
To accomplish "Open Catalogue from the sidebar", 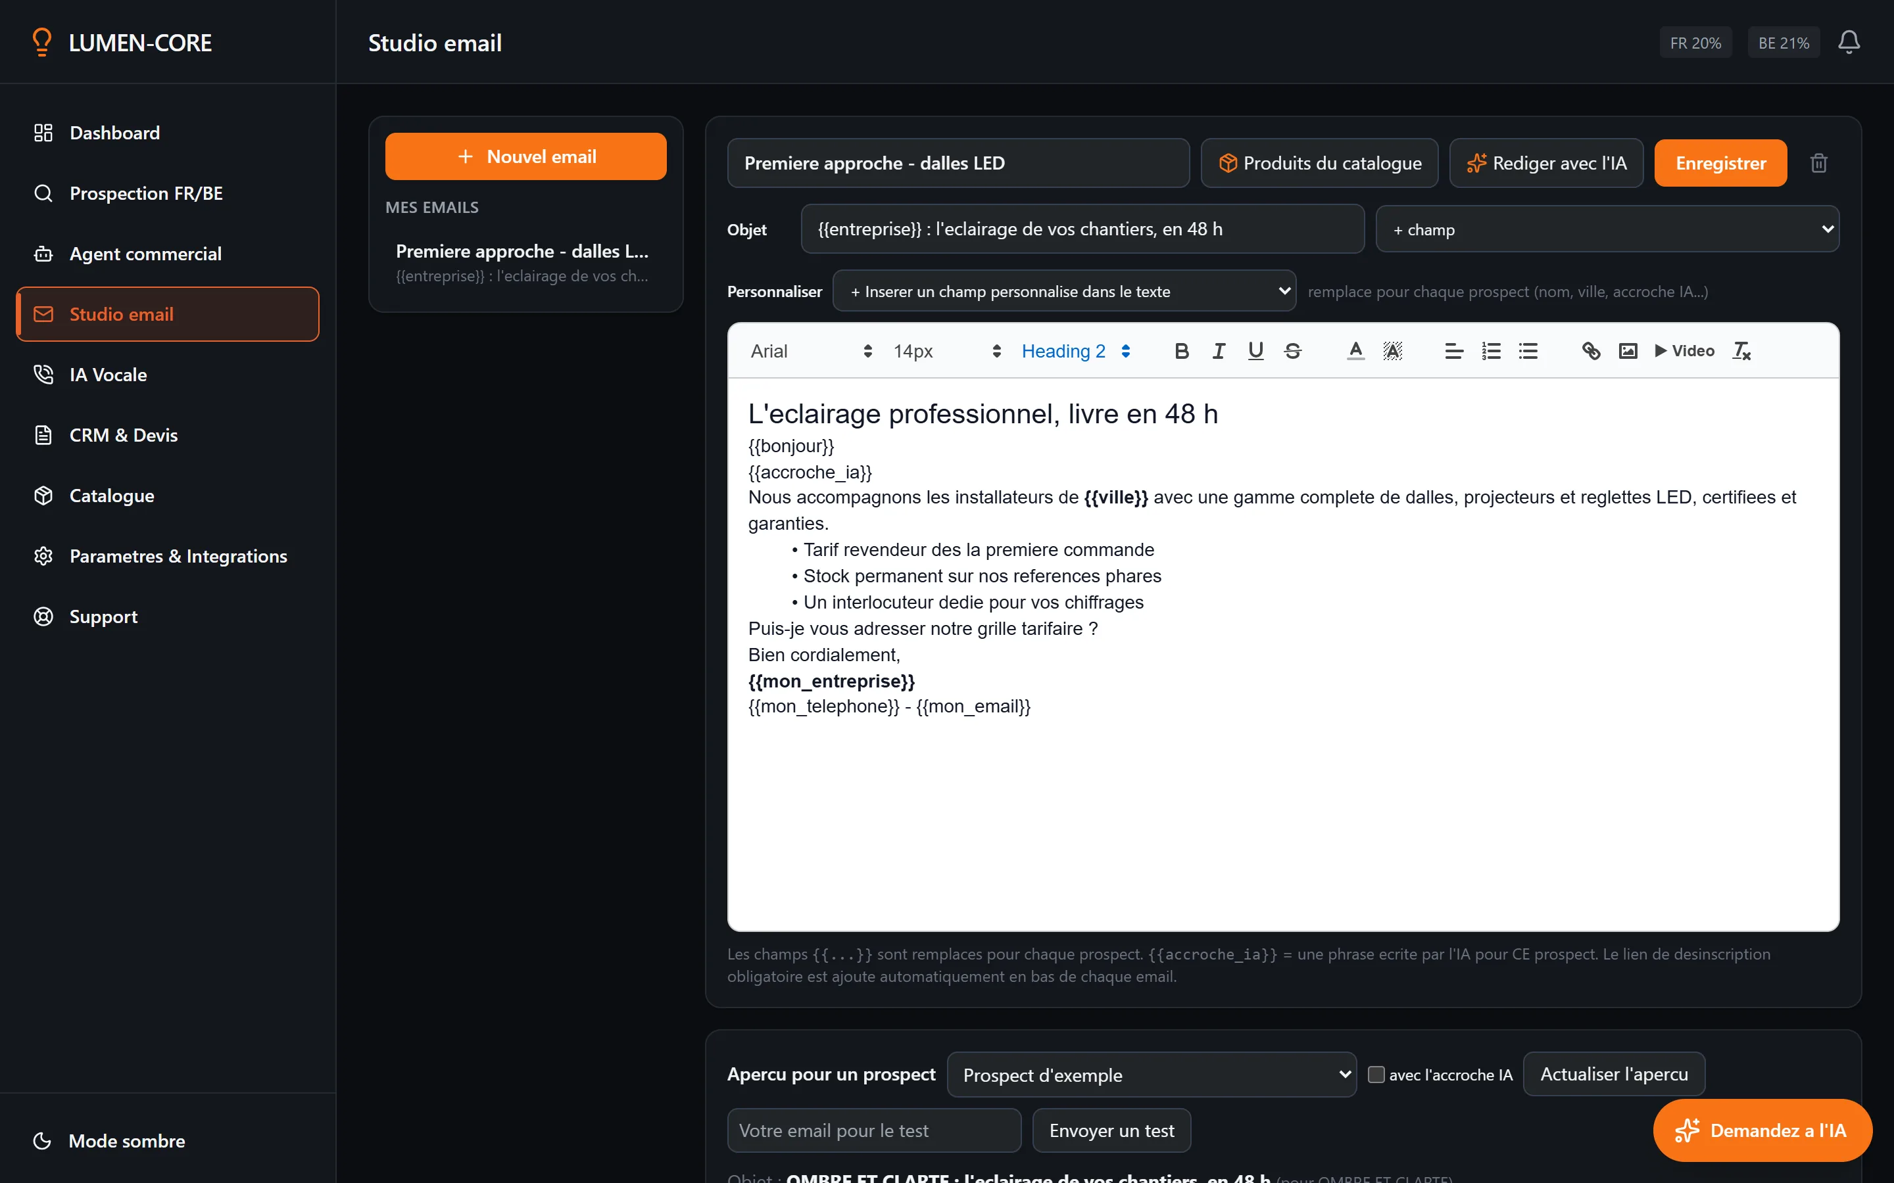I will [x=168, y=496].
